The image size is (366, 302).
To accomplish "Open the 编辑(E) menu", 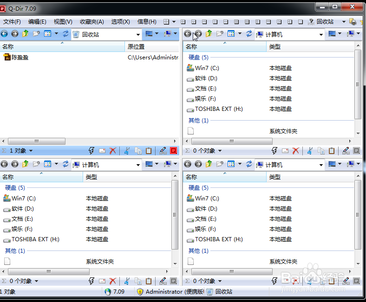I will [x=37, y=22].
